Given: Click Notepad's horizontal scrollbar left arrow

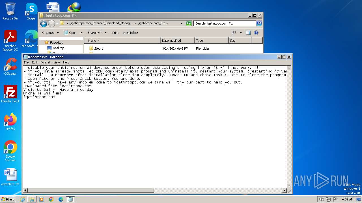Looking at the screenshot, I should click(25, 191).
